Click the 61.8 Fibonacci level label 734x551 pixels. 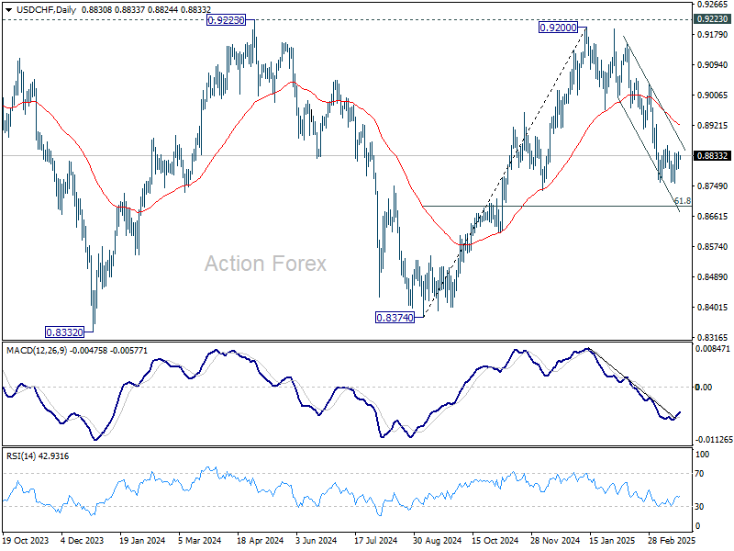pyautogui.click(x=683, y=200)
